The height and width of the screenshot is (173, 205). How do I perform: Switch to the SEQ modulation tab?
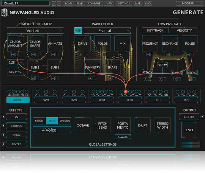coord(186,100)
